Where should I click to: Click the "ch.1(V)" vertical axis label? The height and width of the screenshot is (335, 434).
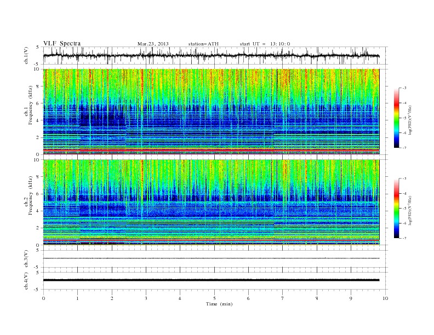click(26, 56)
